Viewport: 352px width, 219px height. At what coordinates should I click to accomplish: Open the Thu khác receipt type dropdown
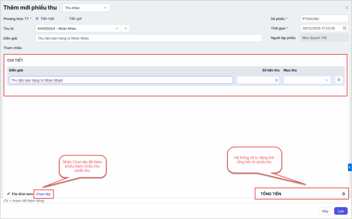tap(86, 8)
